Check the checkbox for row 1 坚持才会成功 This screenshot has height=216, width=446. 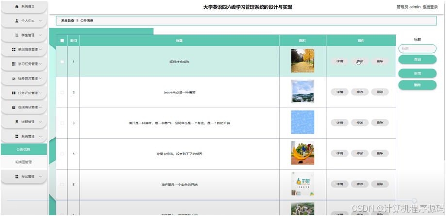click(62, 62)
